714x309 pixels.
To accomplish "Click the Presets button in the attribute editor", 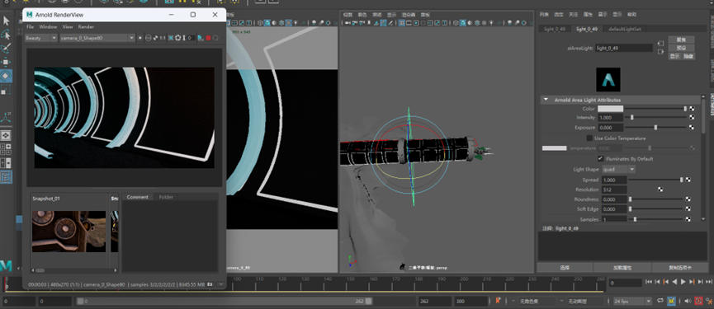I will 681,48.
